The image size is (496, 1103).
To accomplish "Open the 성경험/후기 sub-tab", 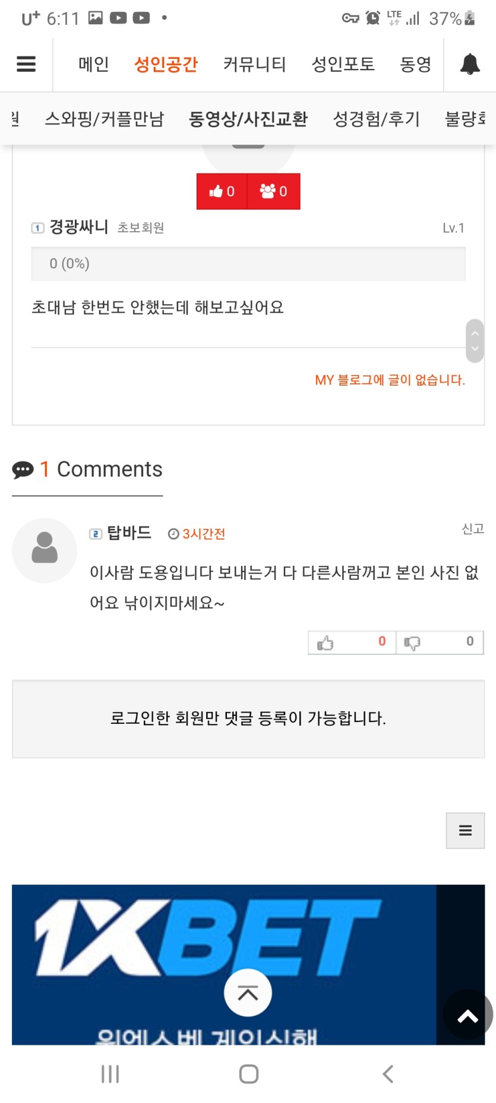I will [376, 119].
